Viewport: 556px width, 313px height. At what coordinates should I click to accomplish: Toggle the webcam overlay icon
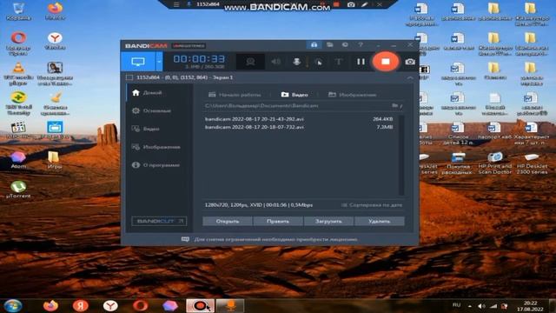(x=250, y=62)
